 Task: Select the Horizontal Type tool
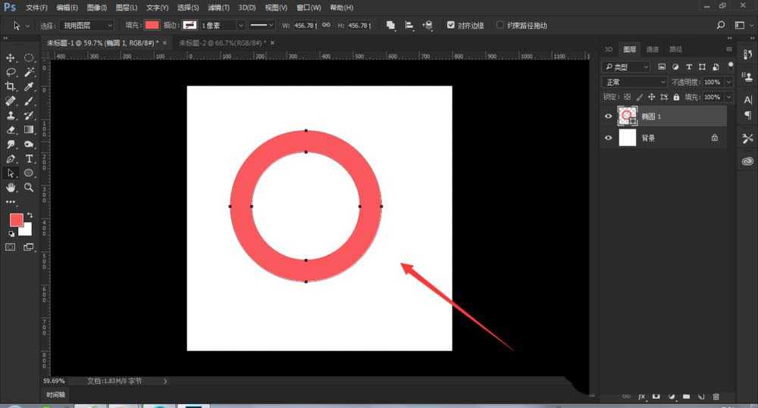pos(29,159)
